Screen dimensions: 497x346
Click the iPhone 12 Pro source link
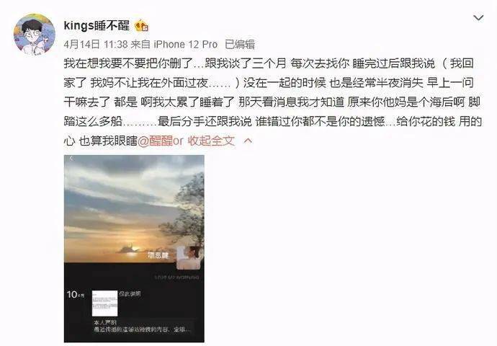click(185, 45)
